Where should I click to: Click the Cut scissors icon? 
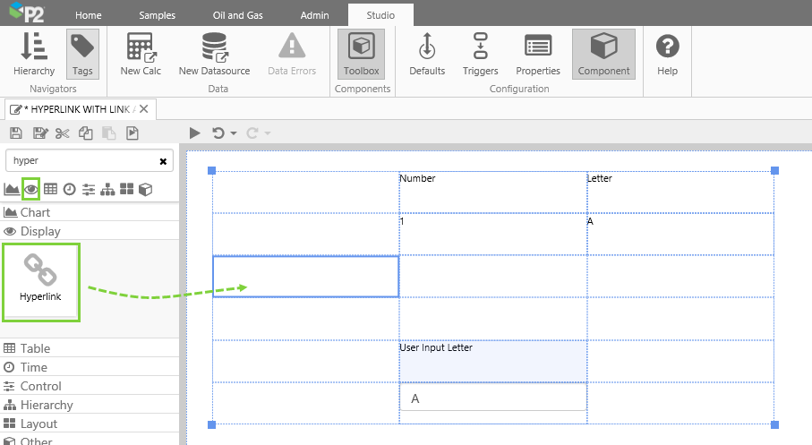62,133
